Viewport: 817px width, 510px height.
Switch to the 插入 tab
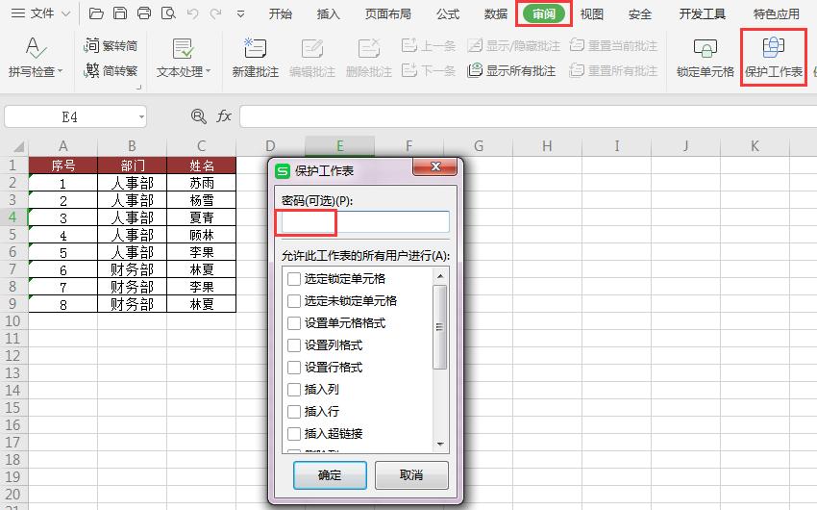click(x=329, y=14)
